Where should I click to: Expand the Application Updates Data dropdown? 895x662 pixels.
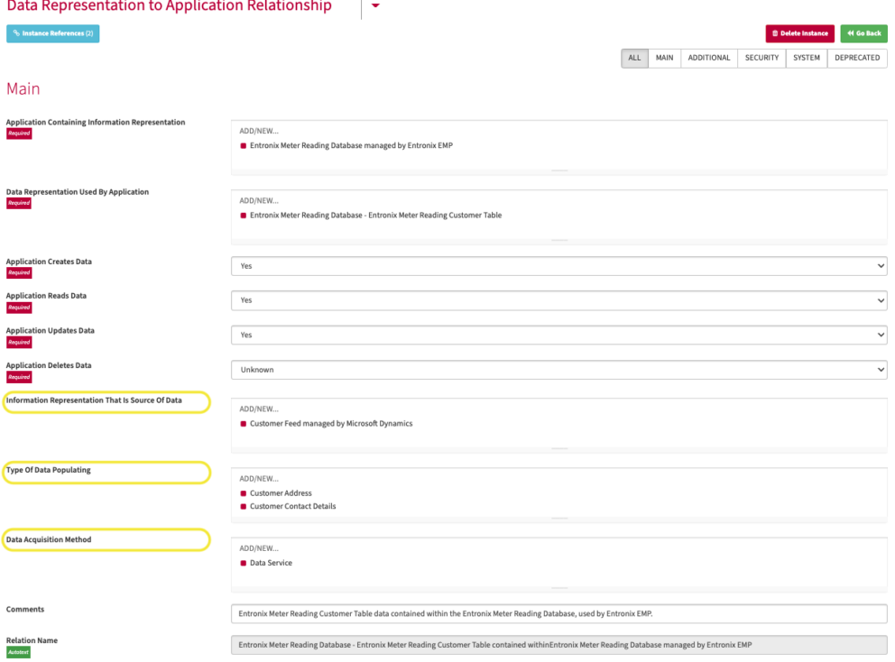coord(558,335)
